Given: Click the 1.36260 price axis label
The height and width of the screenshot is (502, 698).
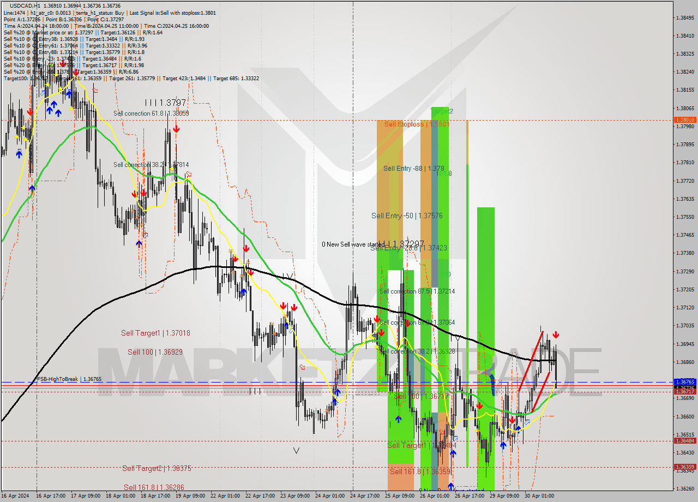Looking at the screenshot, I should [685, 489].
